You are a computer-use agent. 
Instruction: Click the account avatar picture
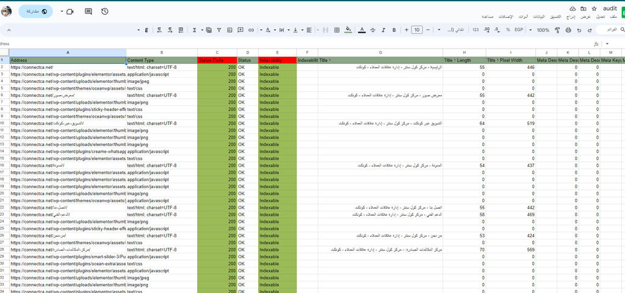[x=5, y=12]
